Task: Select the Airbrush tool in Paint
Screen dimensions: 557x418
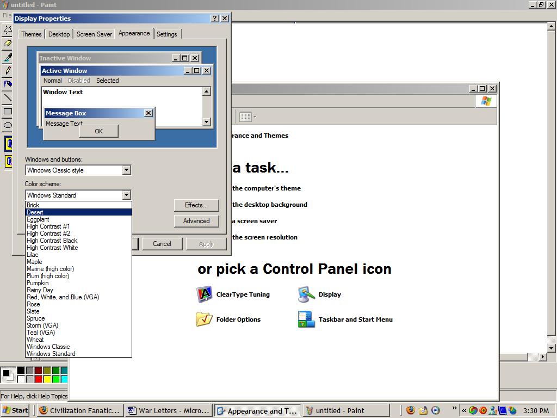Action: tap(7, 84)
